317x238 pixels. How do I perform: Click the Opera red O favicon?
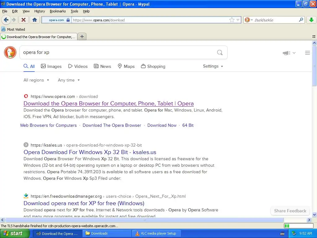(26, 96)
